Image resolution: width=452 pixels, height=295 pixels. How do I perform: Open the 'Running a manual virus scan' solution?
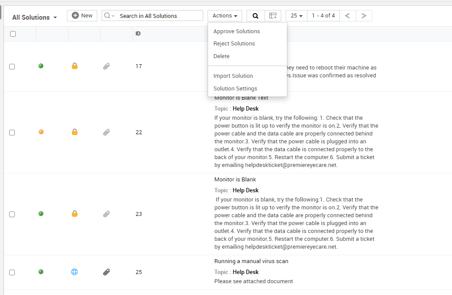(x=251, y=261)
